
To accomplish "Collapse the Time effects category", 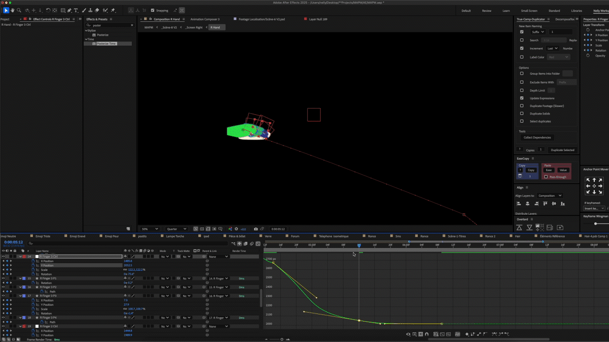I will pyautogui.click(x=87, y=39).
